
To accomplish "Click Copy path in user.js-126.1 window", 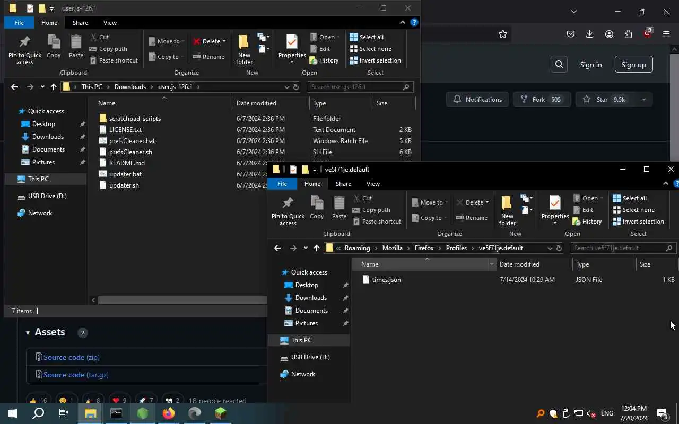I will (108, 49).
